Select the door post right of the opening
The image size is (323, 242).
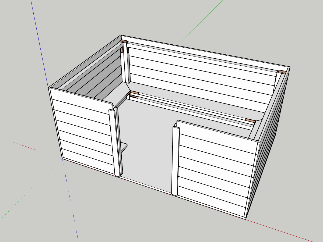(x=175, y=161)
